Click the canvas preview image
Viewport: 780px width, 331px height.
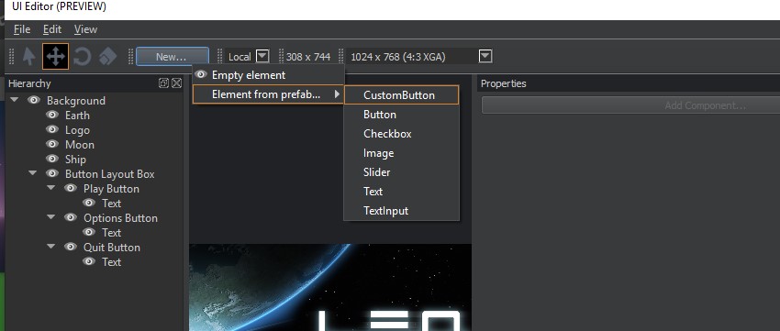(330, 287)
